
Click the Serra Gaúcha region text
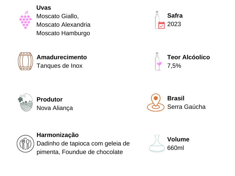coord(186,107)
